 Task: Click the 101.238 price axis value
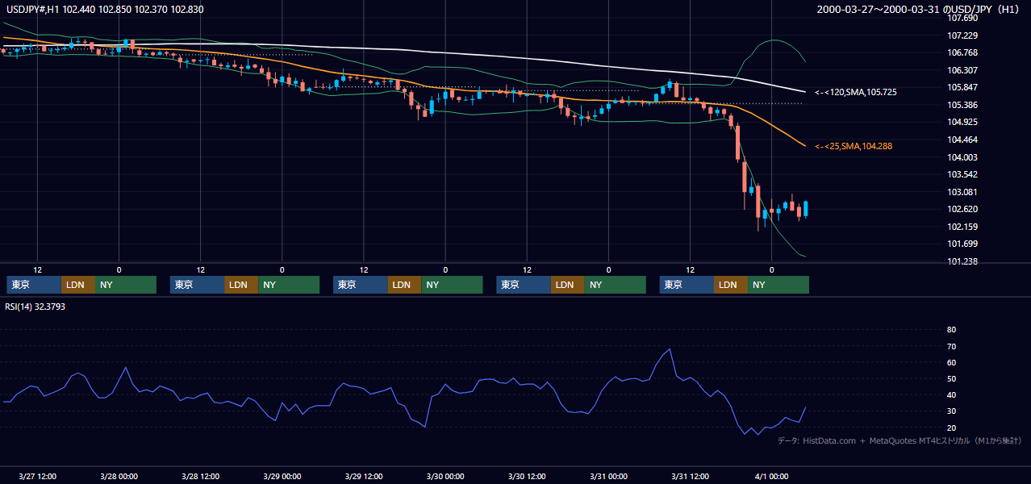point(961,261)
